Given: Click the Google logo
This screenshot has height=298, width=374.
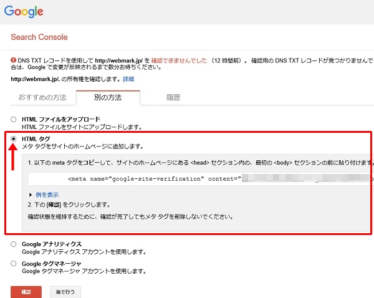Looking at the screenshot, I should 24,11.
